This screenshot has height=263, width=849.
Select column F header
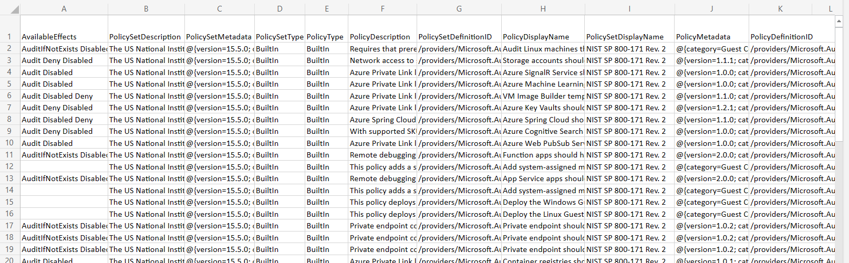click(x=382, y=9)
